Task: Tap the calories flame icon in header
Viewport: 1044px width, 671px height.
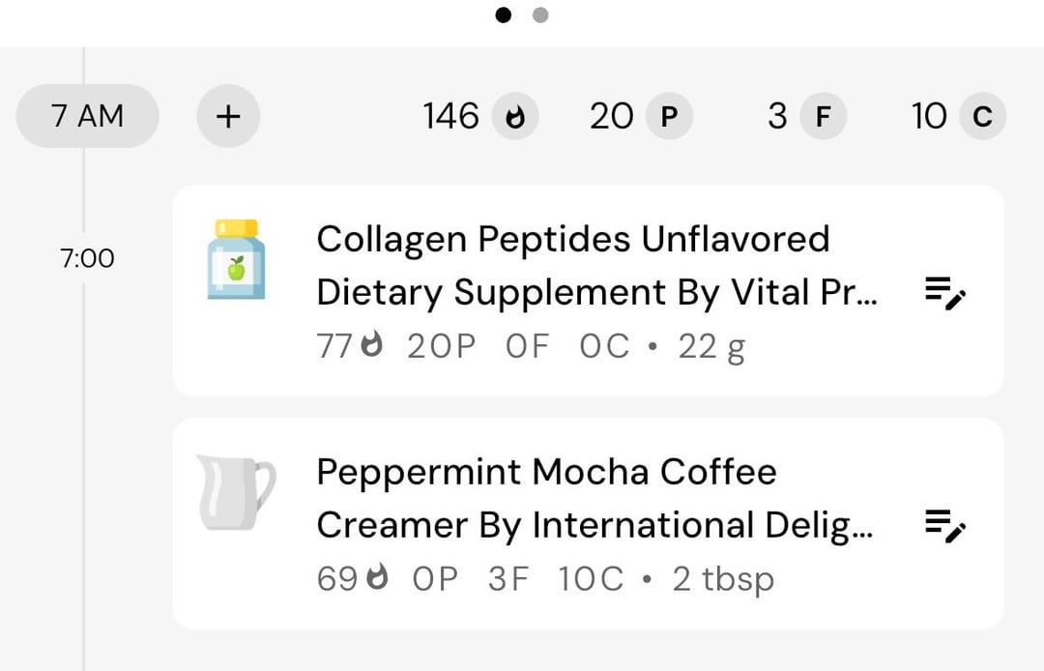Action: tap(514, 116)
